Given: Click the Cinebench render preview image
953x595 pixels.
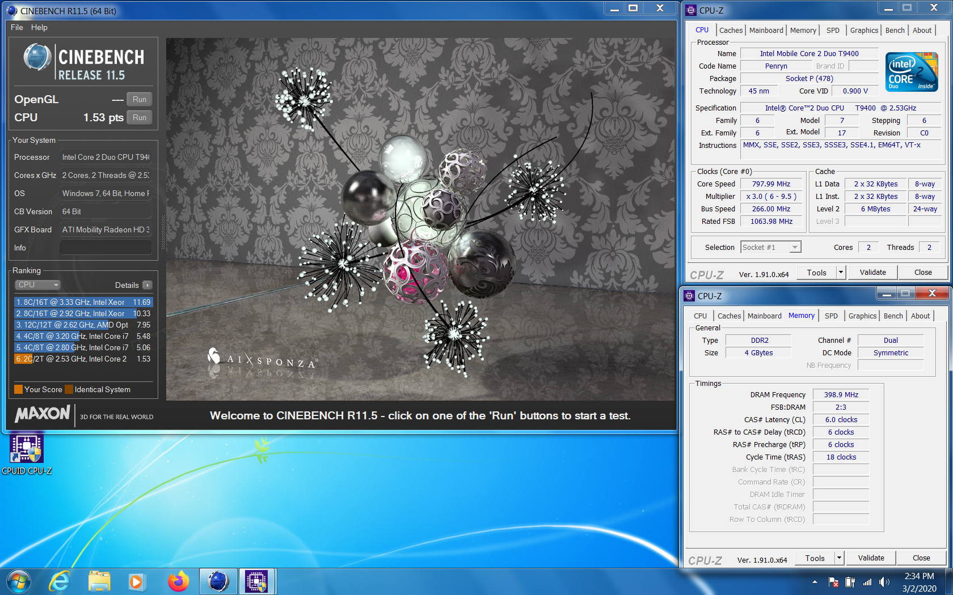Looking at the screenshot, I should click(x=421, y=219).
